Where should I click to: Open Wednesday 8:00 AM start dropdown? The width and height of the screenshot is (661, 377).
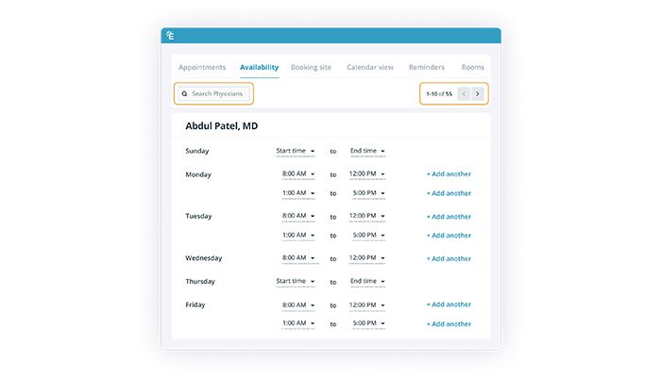coord(298,258)
